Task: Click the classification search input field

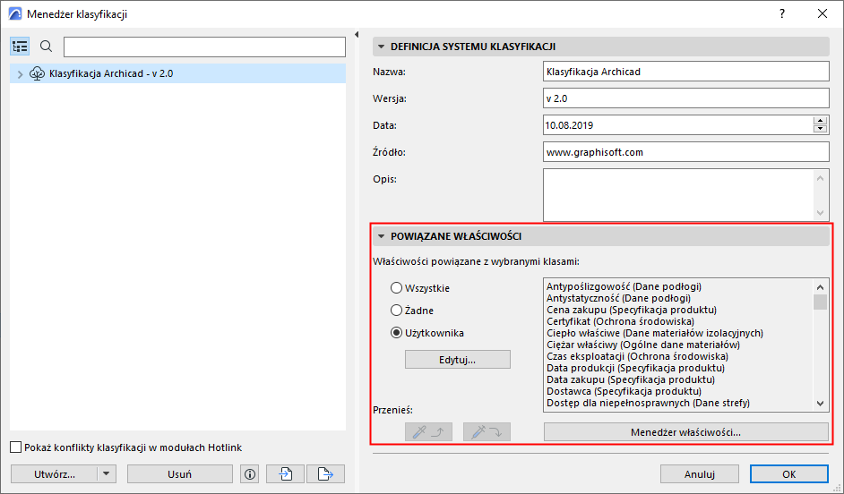Action: (204, 47)
